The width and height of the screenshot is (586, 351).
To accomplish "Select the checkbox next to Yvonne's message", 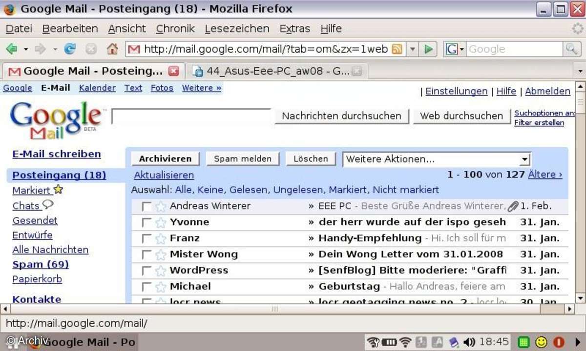I will (x=146, y=223).
